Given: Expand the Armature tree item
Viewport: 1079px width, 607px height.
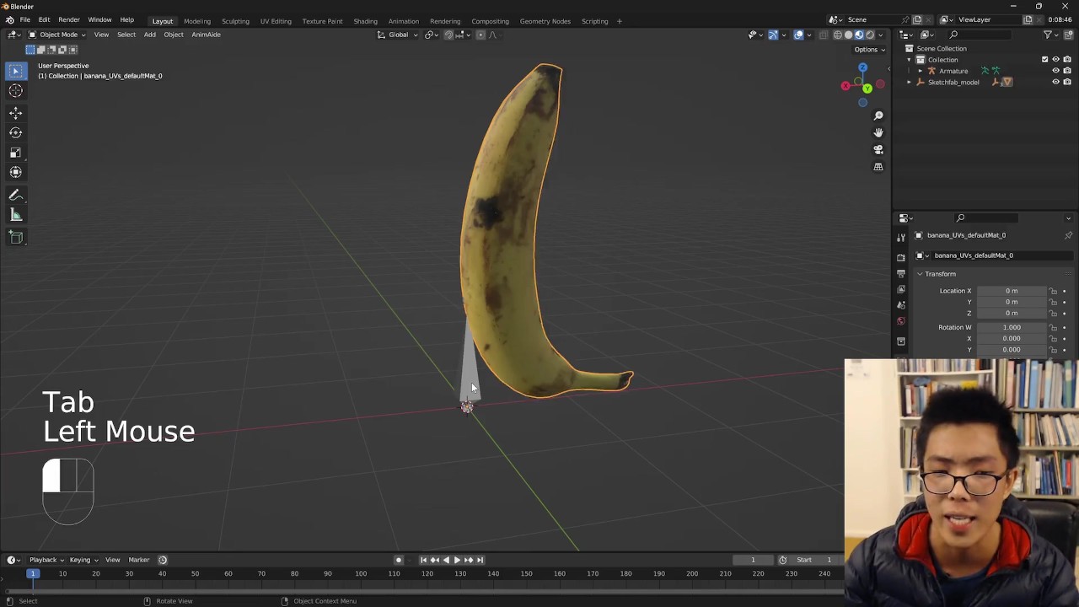Looking at the screenshot, I should 920,71.
